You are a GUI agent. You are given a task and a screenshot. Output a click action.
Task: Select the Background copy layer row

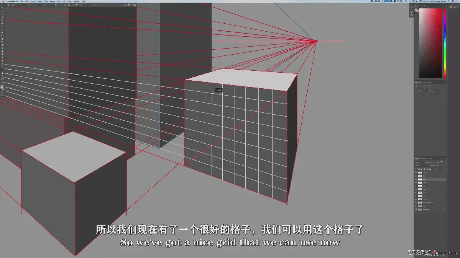(430, 203)
